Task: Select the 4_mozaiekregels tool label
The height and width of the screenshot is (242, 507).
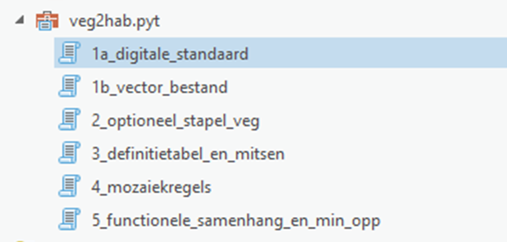Action: pyautogui.click(x=151, y=187)
